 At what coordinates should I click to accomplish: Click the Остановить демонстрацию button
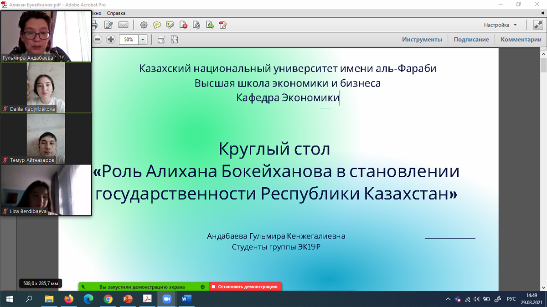(x=245, y=287)
